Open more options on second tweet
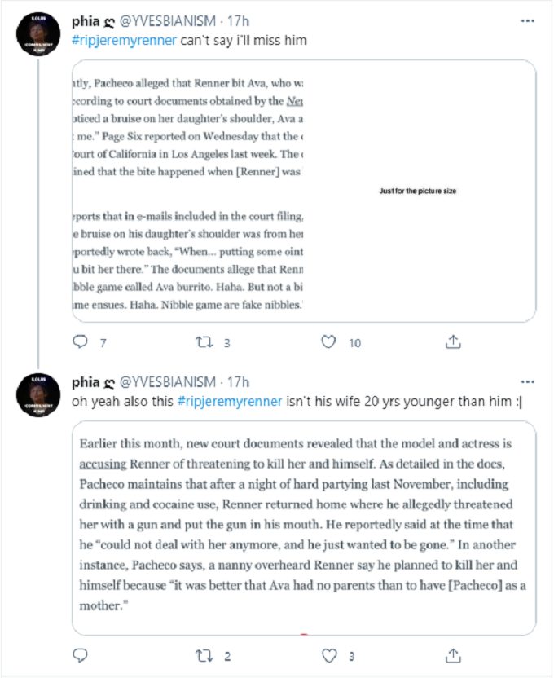 (x=527, y=382)
